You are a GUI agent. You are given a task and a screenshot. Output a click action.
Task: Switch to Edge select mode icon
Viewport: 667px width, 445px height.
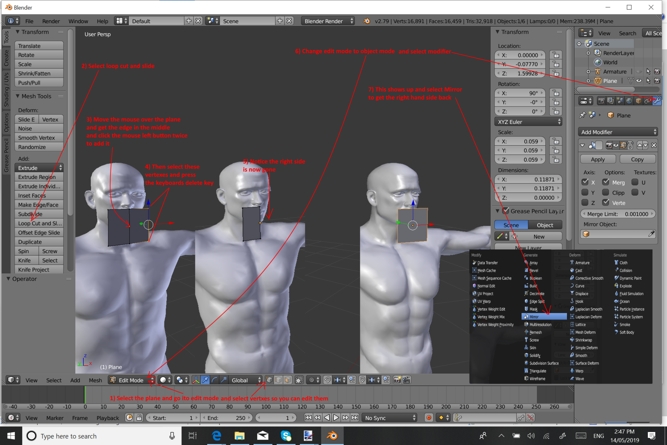pyautogui.click(x=278, y=380)
